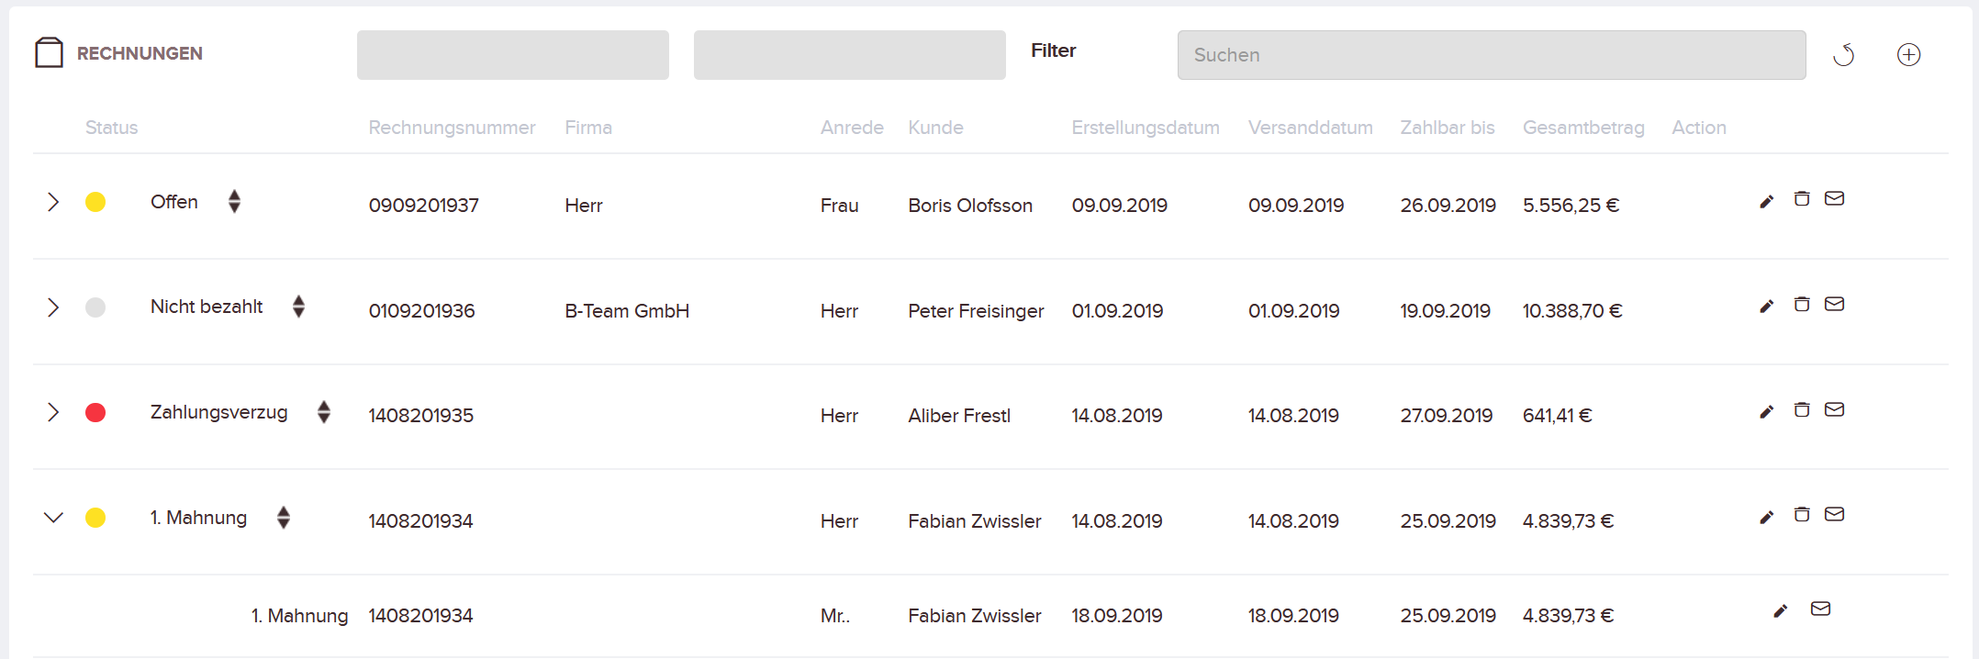Screen dimensions: 1979x659
Task: Edit invoice 0909201937 with pencil icon
Action: click(1766, 201)
